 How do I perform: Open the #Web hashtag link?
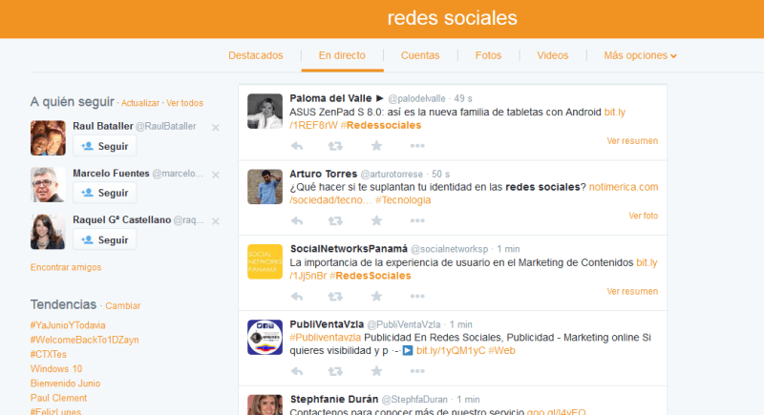pyautogui.click(x=501, y=351)
